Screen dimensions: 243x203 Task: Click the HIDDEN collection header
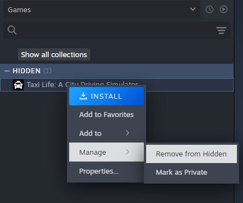click(x=117, y=71)
